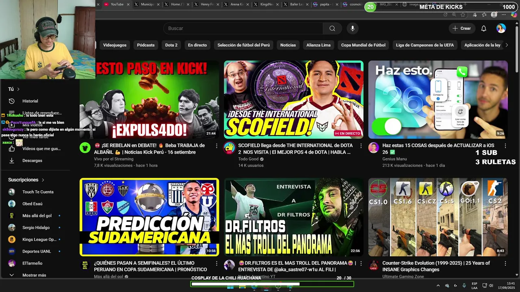Show hidden system tray icons chevron
This screenshot has width=520, height=292.
[438, 286]
